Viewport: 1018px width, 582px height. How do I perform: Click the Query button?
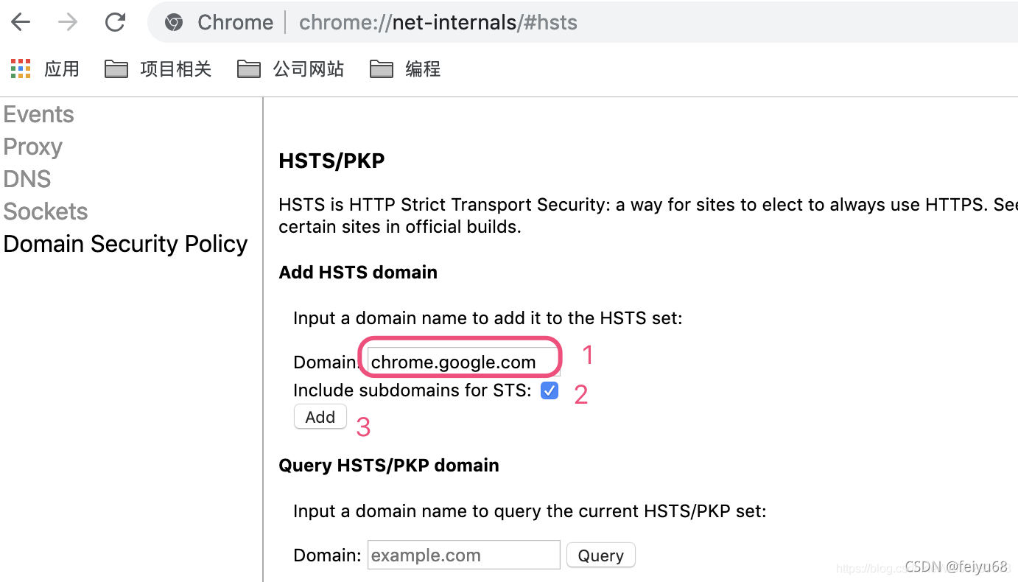(601, 555)
